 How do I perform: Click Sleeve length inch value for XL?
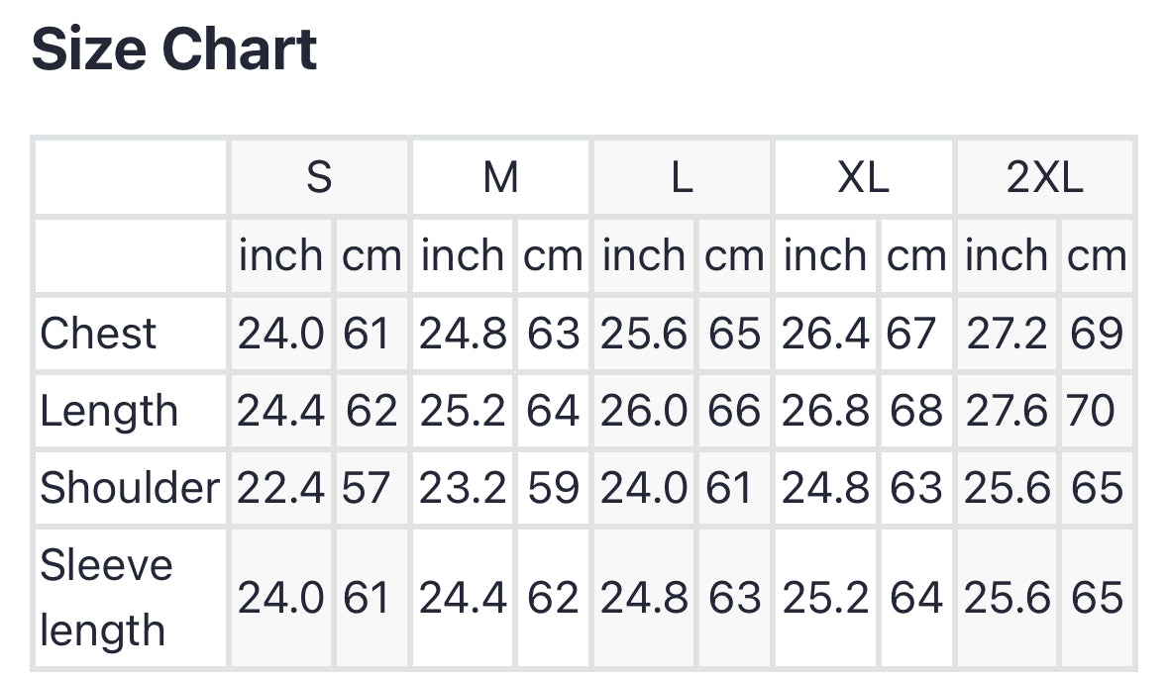825,598
